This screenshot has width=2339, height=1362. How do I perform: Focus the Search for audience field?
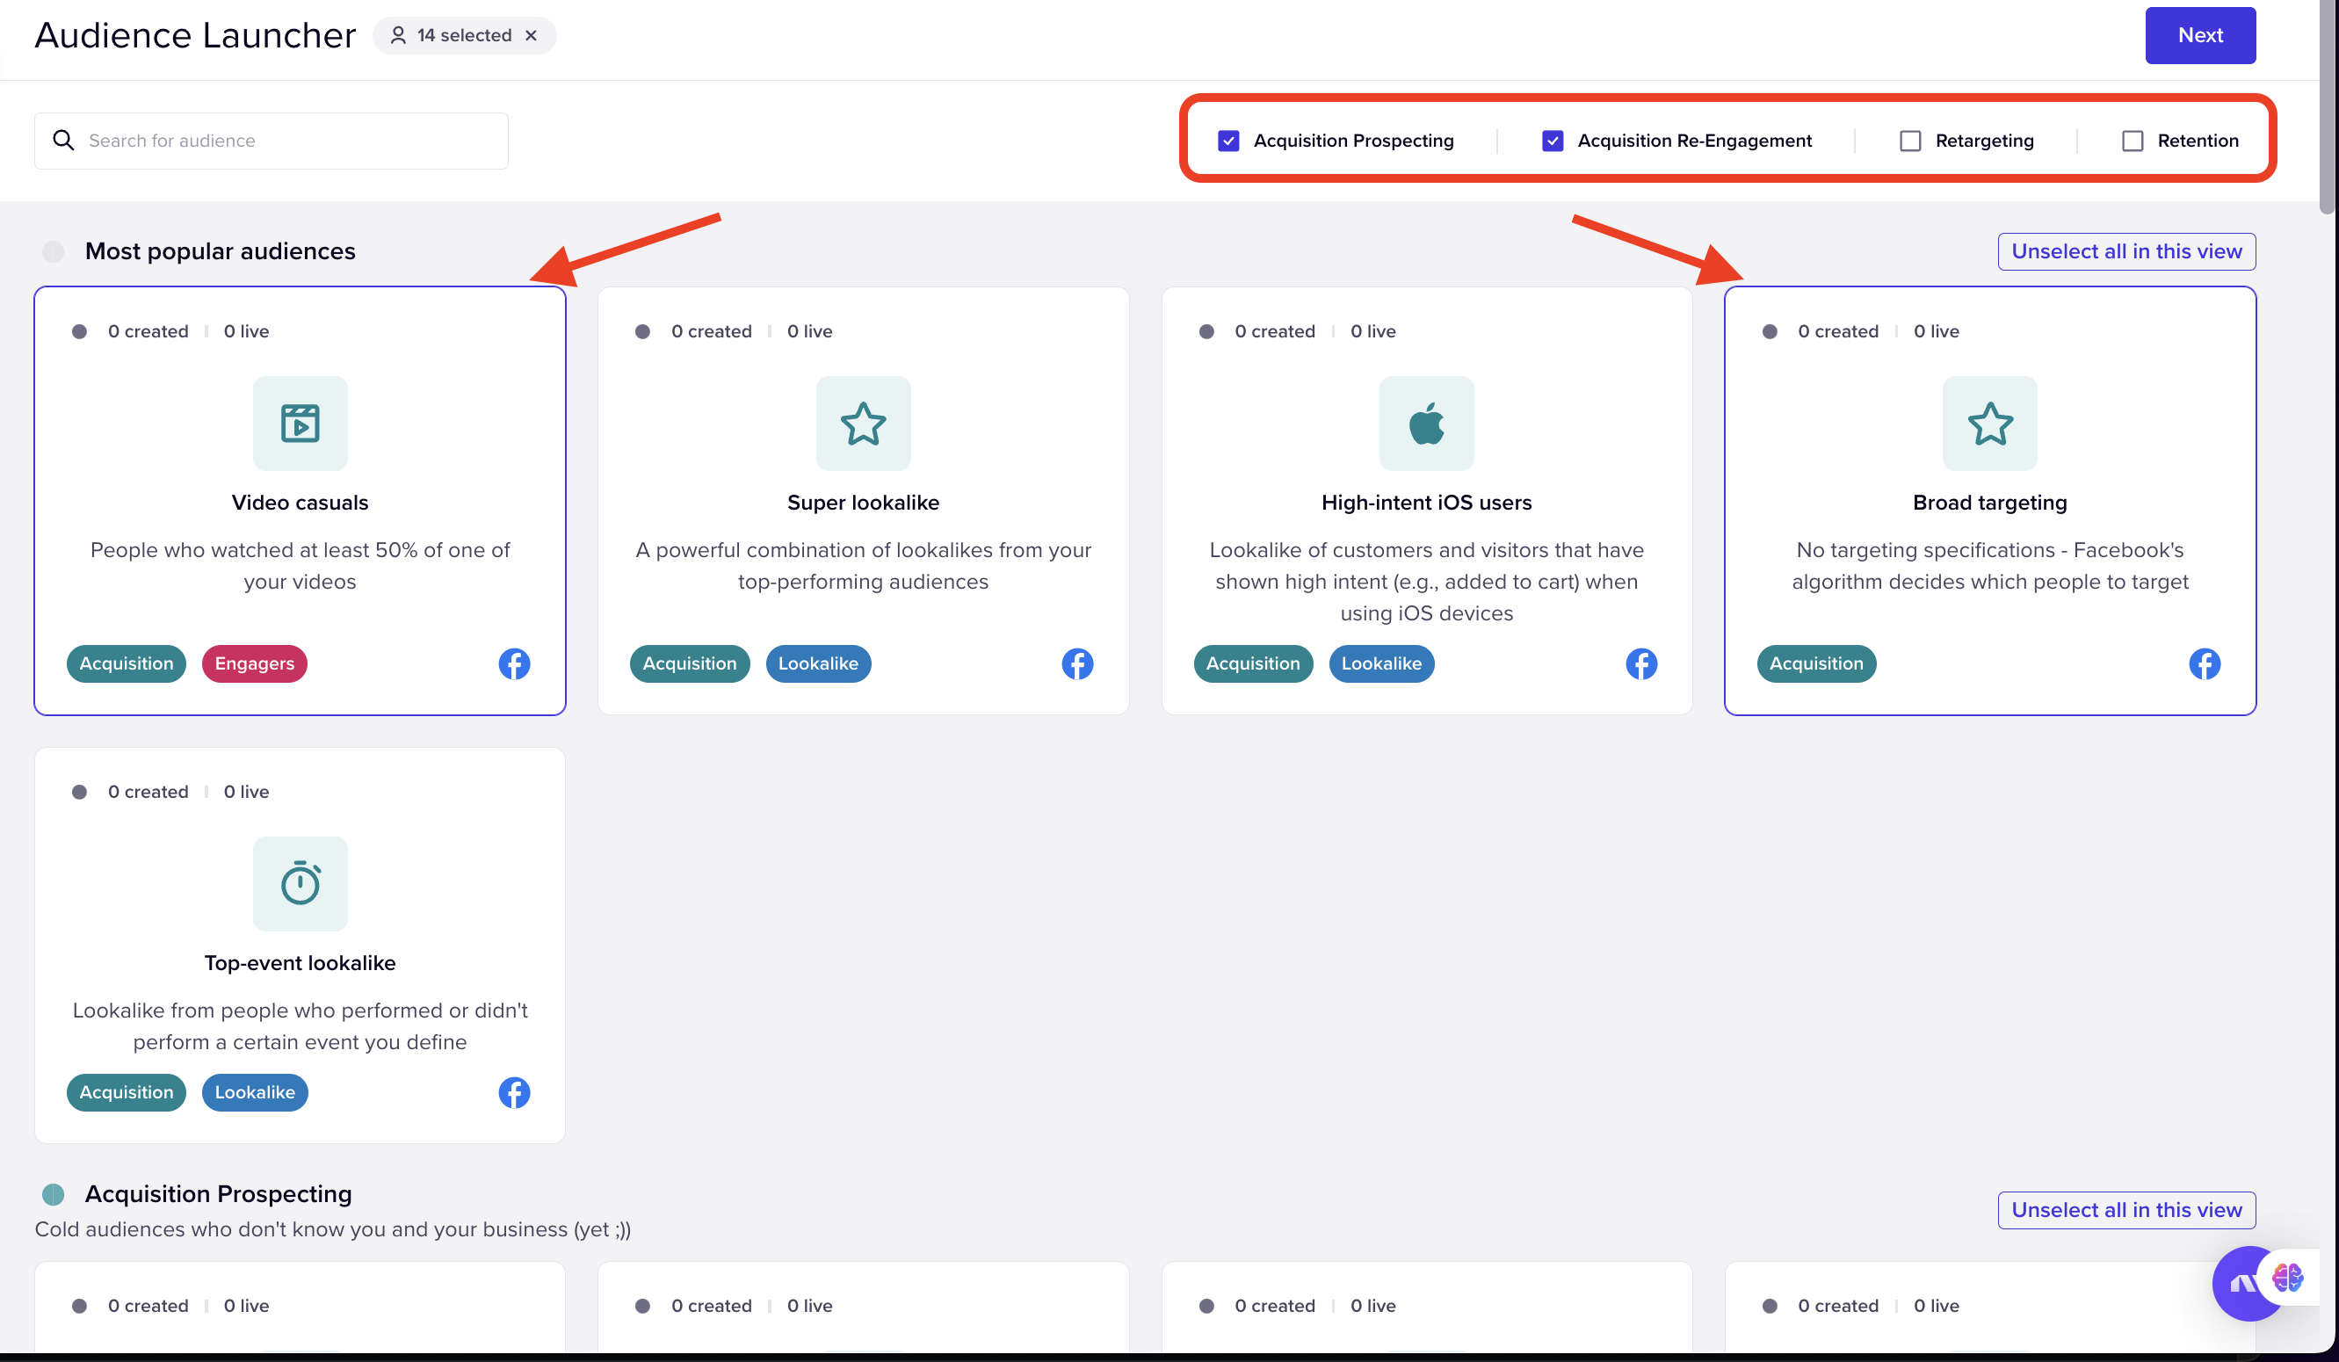click(271, 141)
